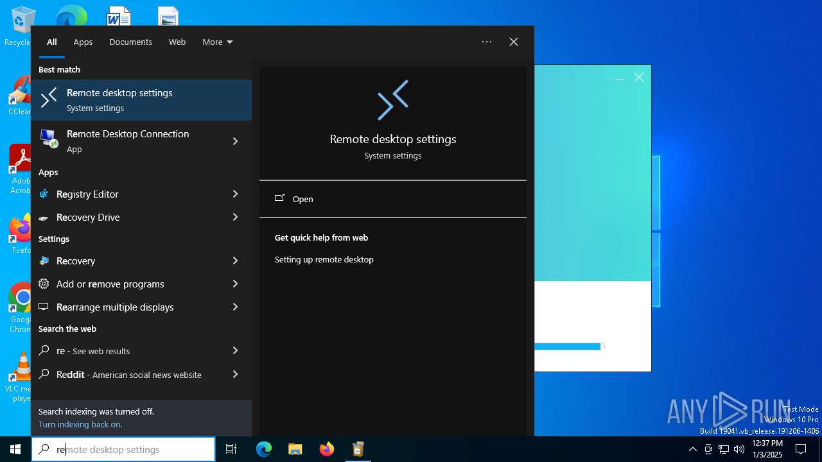Click the volume speaker icon in tray
Image resolution: width=822 pixels, height=462 pixels.
pyautogui.click(x=739, y=449)
